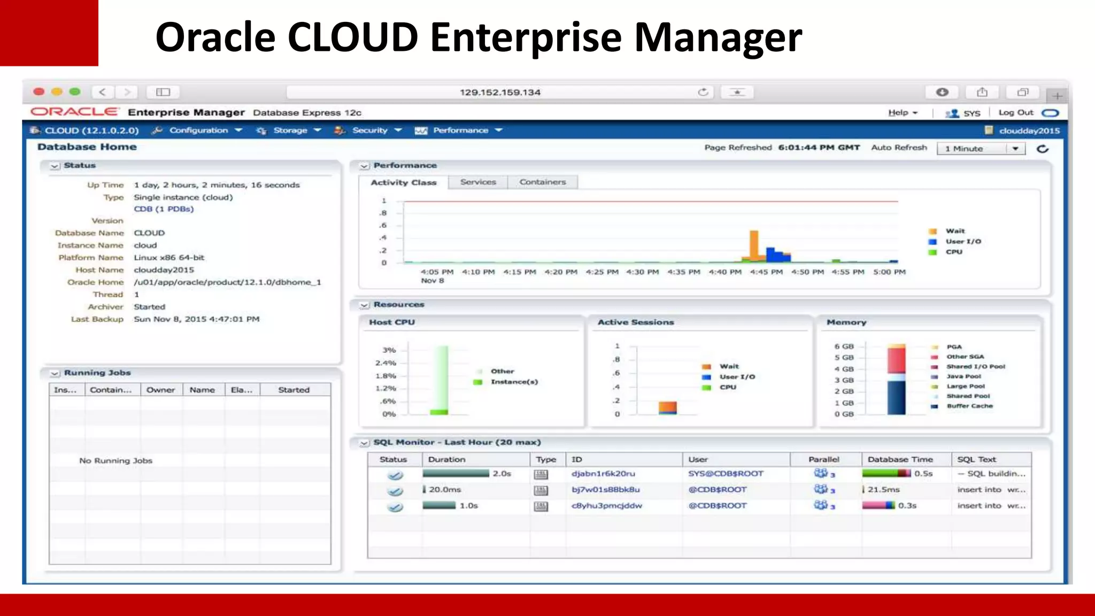Click the 2.0s duration bar
This screenshot has height=616, width=1095.
point(456,473)
